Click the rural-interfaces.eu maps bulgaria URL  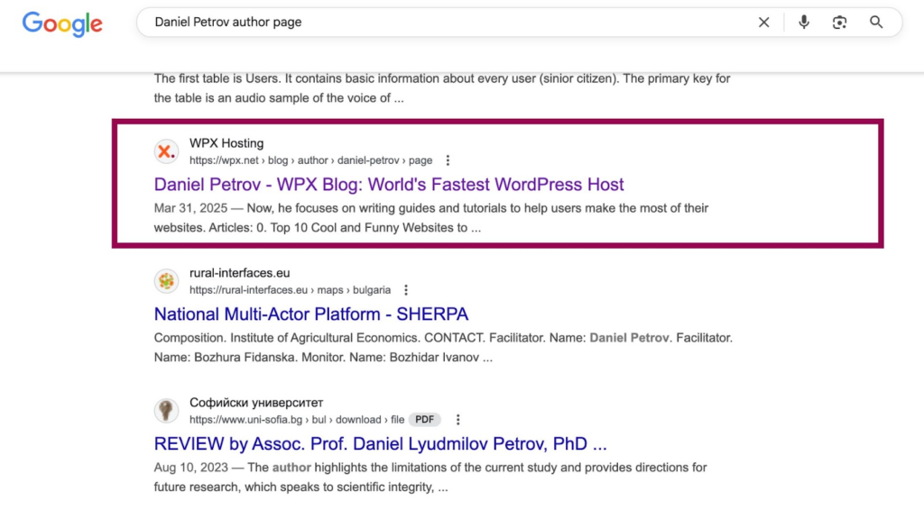[290, 290]
